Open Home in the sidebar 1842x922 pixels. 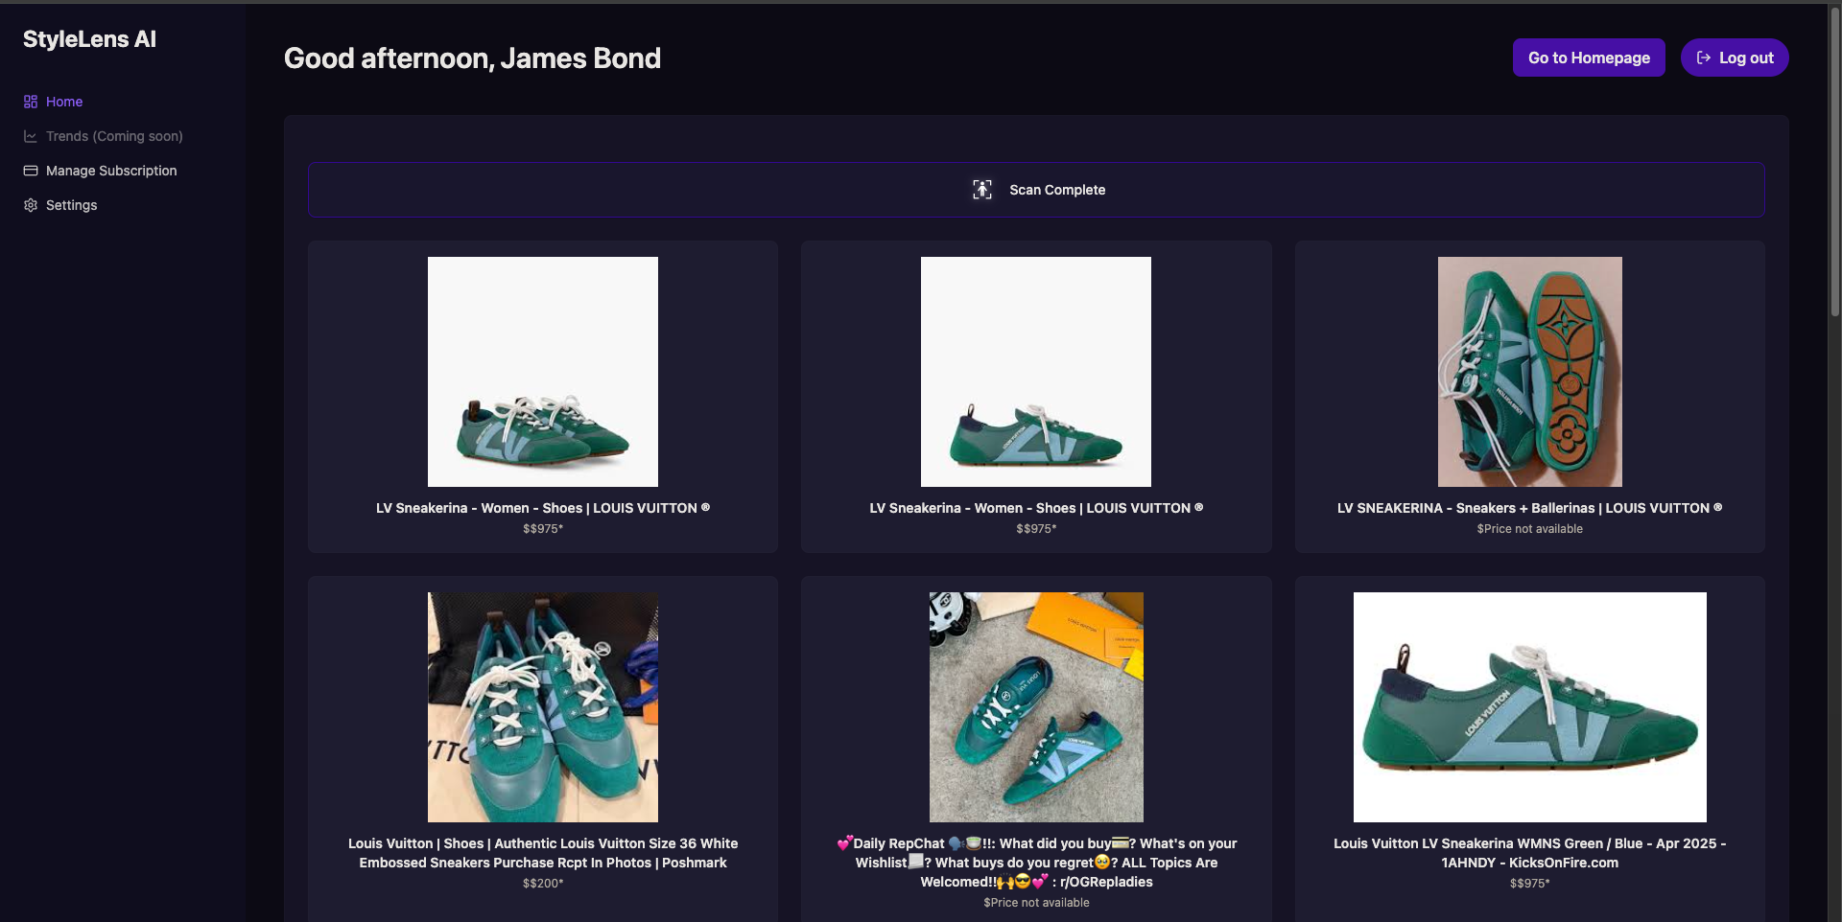coord(64,102)
